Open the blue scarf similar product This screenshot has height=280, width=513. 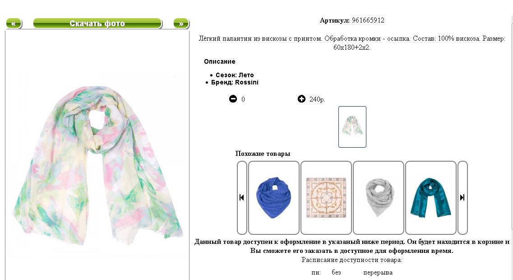tap(274, 197)
